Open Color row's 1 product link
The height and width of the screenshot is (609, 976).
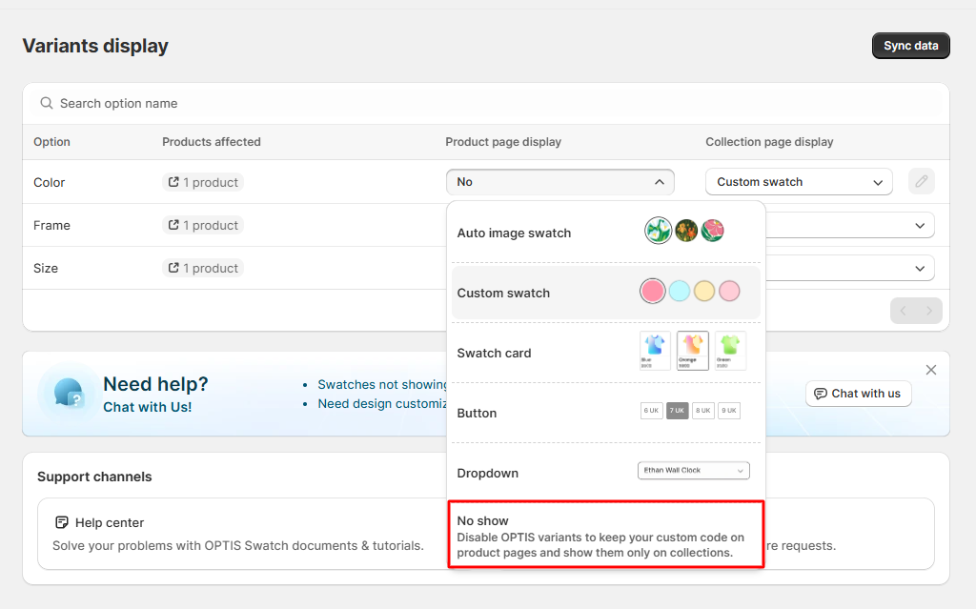pyautogui.click(x=203, y=182)
